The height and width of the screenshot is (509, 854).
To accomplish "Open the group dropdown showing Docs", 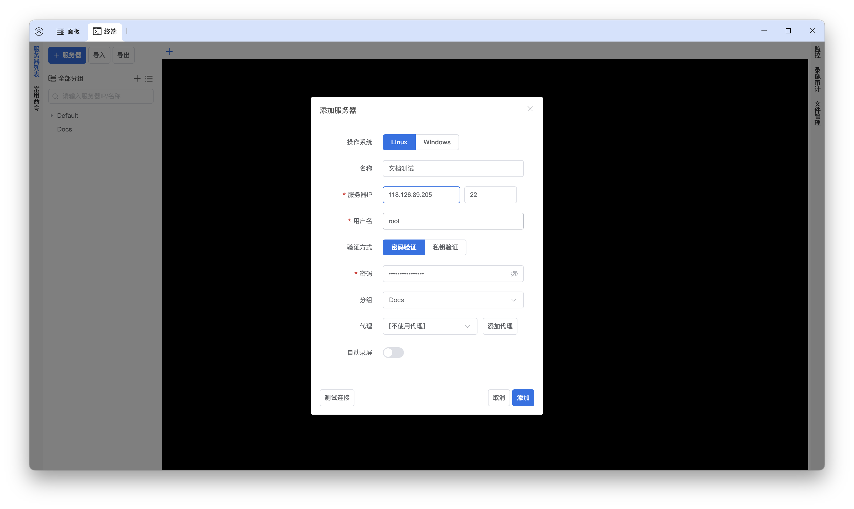I will pyautogui.click(x=453, y=300).
